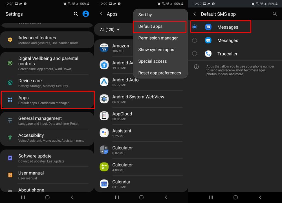
Task: Tap the Advanced features gear-flower icon
Action: coord(10,40)
